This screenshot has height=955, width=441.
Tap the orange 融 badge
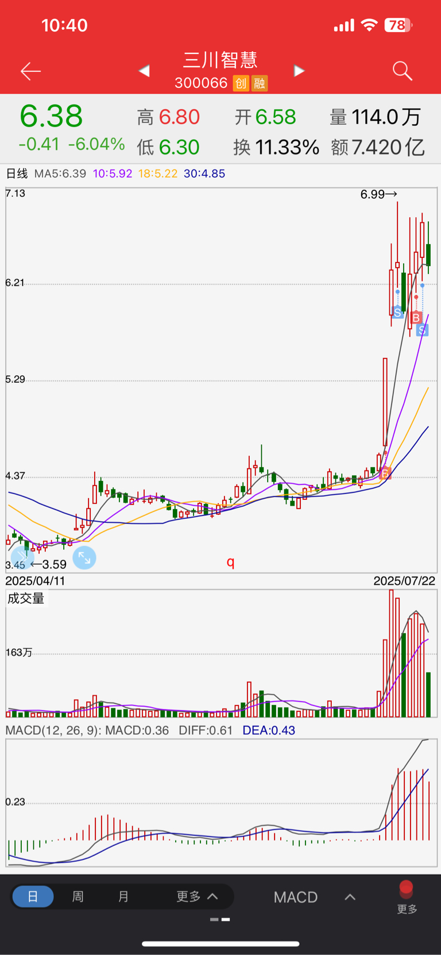[260, 83]
